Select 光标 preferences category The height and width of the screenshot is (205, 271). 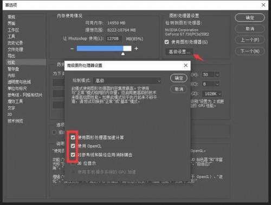(11, 75)
